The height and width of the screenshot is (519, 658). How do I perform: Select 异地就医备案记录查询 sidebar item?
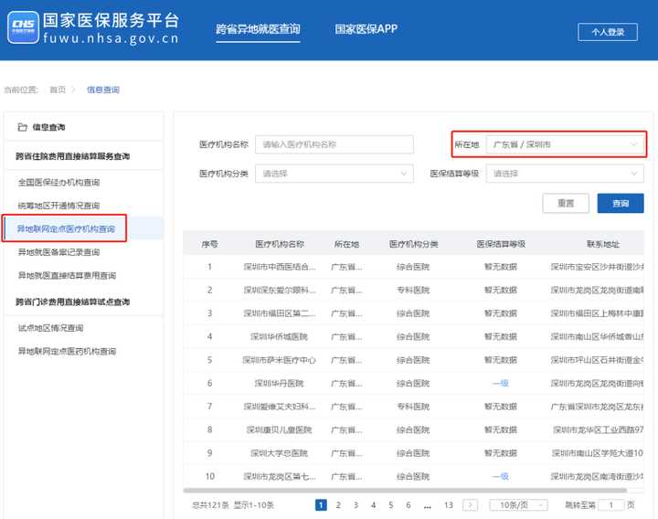click(58, 252)
